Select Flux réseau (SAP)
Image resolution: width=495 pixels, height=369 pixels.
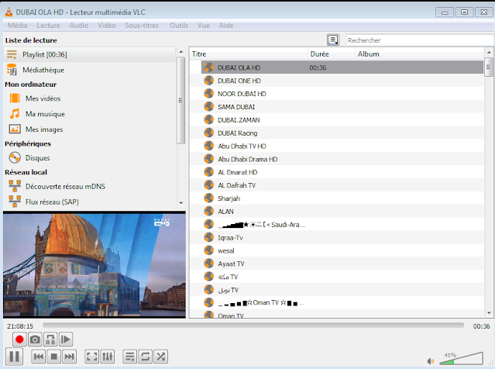pyautogui.click(x=52, y=202)
